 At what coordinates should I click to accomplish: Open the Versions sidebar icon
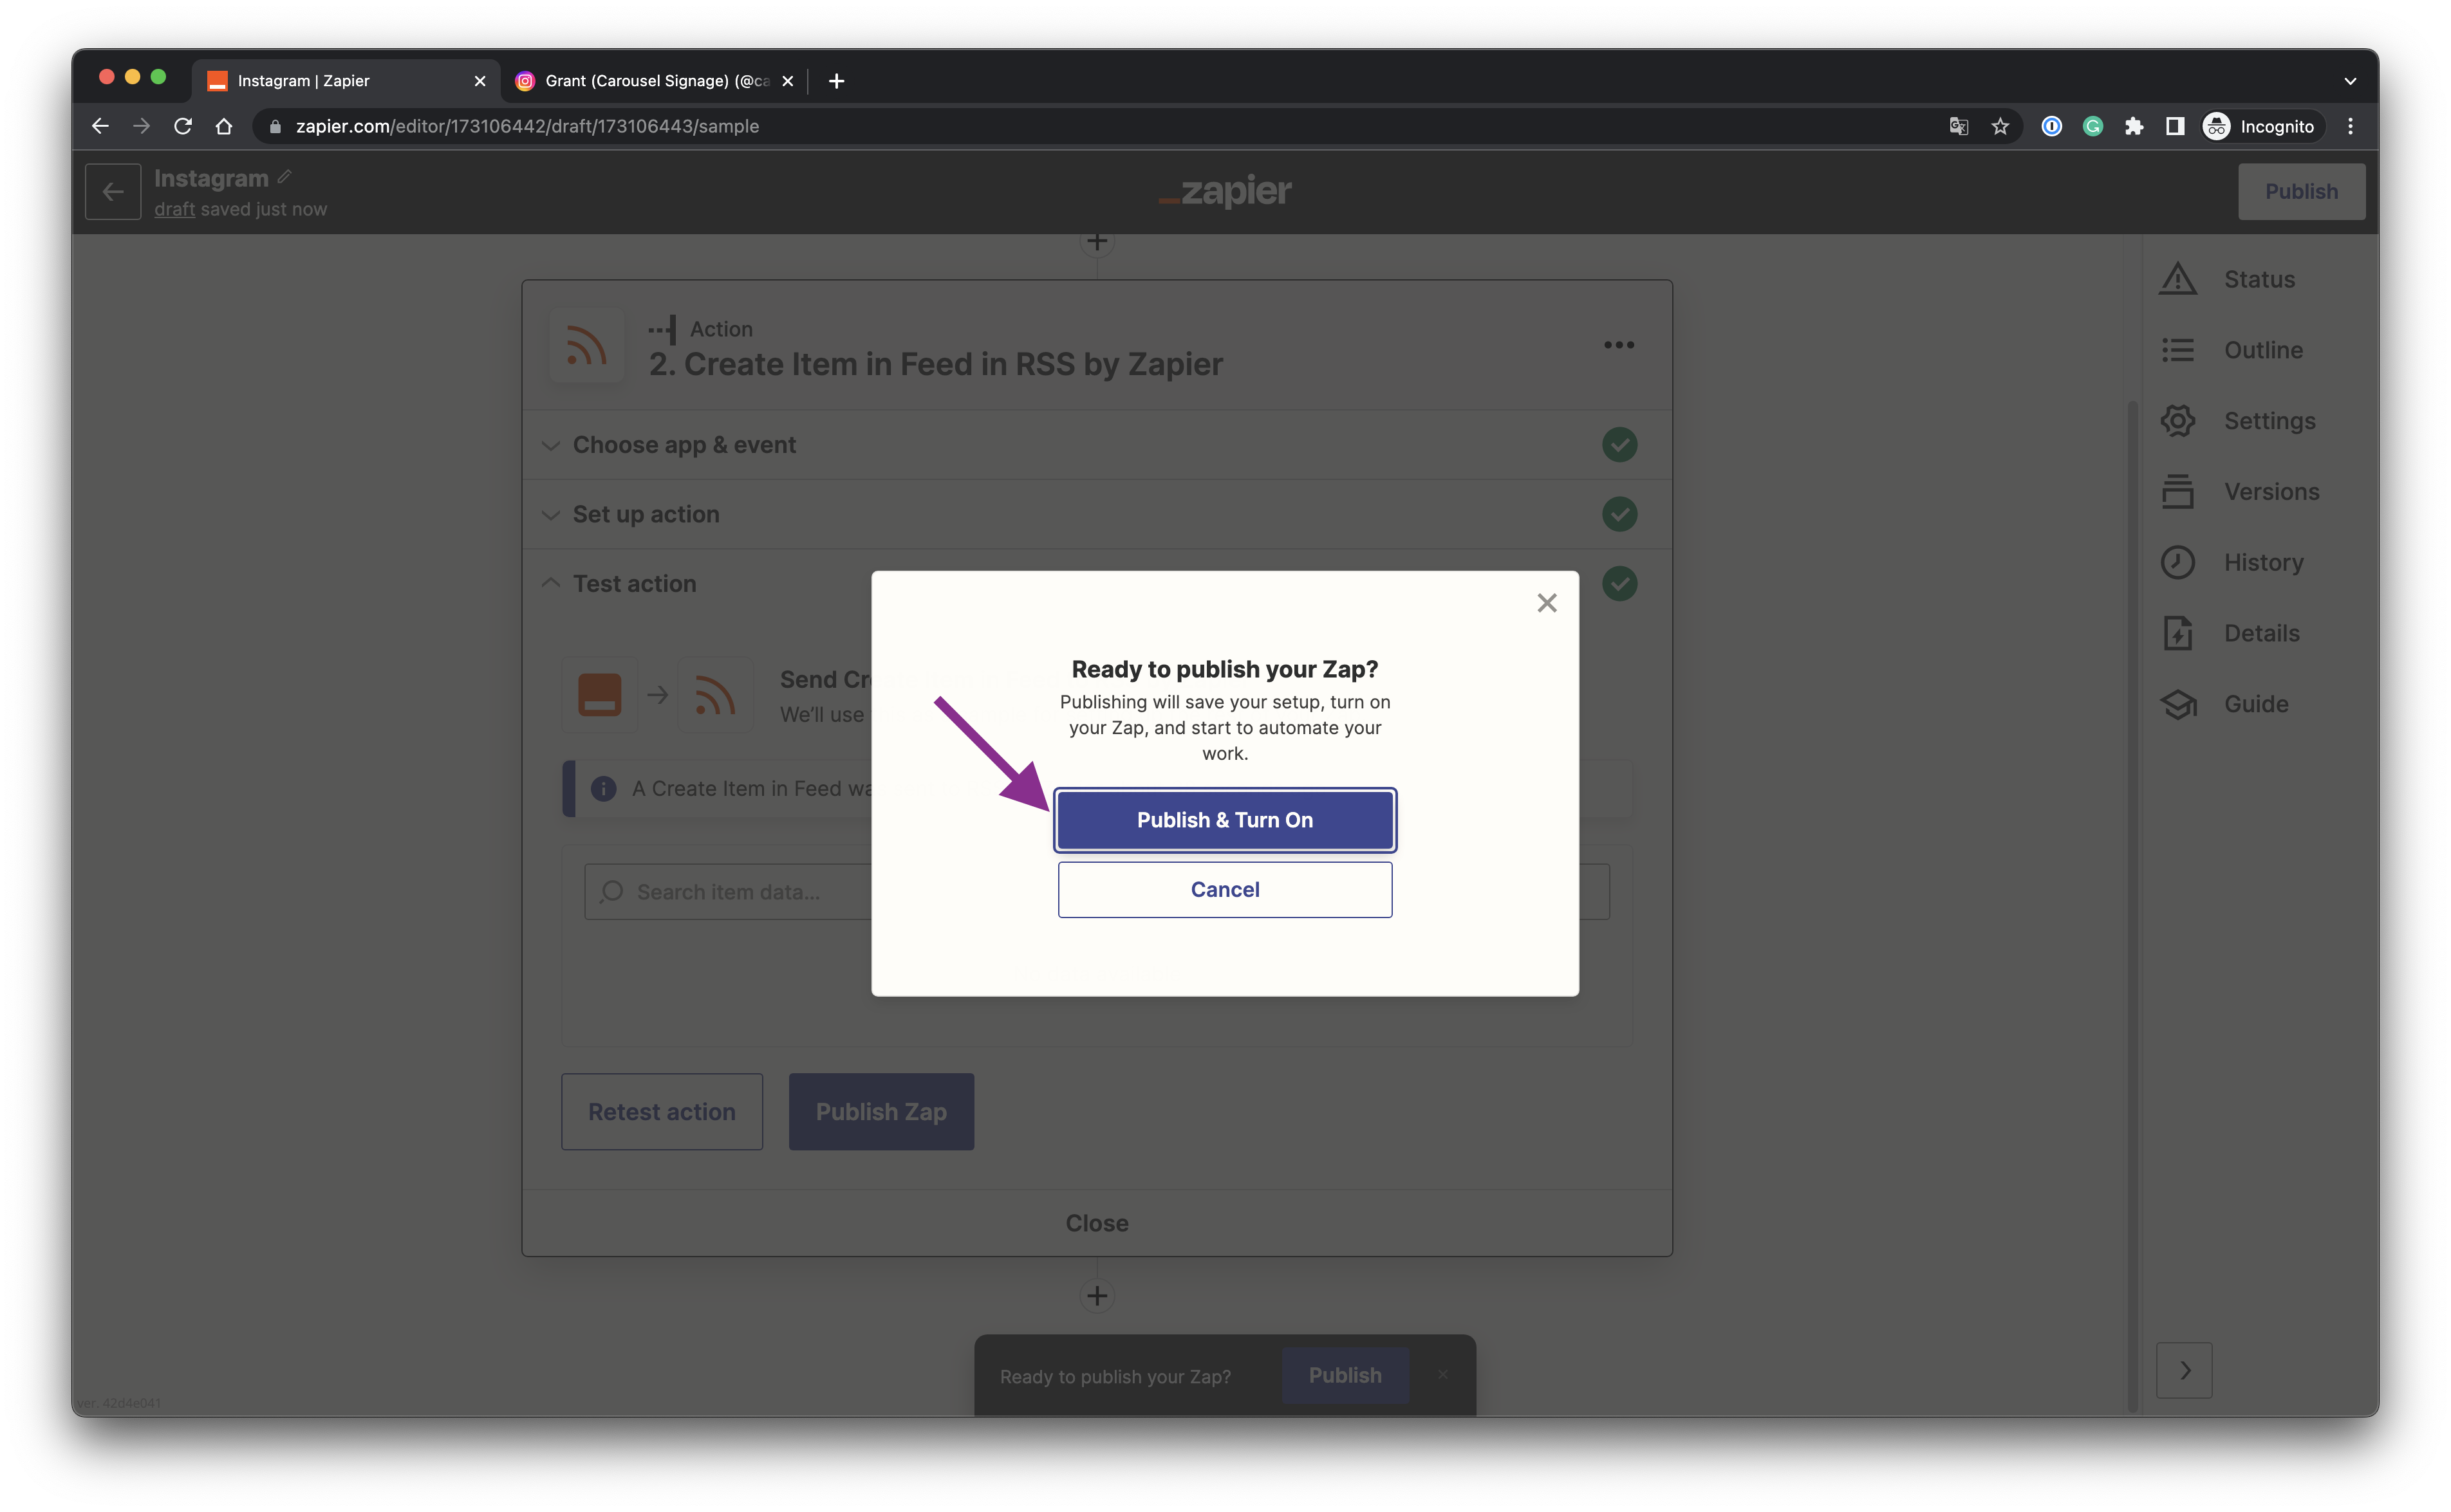[x=2177, y=492]
